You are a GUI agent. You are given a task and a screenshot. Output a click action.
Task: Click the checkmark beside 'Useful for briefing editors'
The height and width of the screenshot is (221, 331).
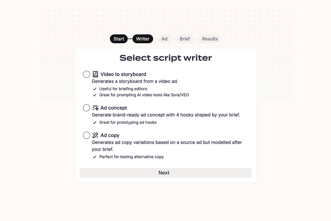(95, 89)
